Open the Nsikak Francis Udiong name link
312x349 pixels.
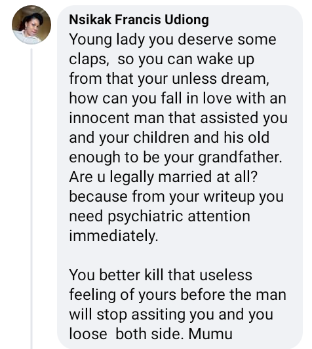tap(139, 20)
